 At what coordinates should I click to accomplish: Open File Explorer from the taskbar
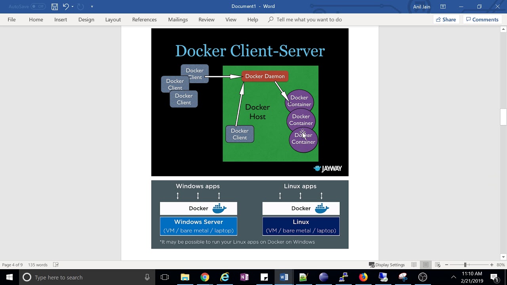point(185,277)
